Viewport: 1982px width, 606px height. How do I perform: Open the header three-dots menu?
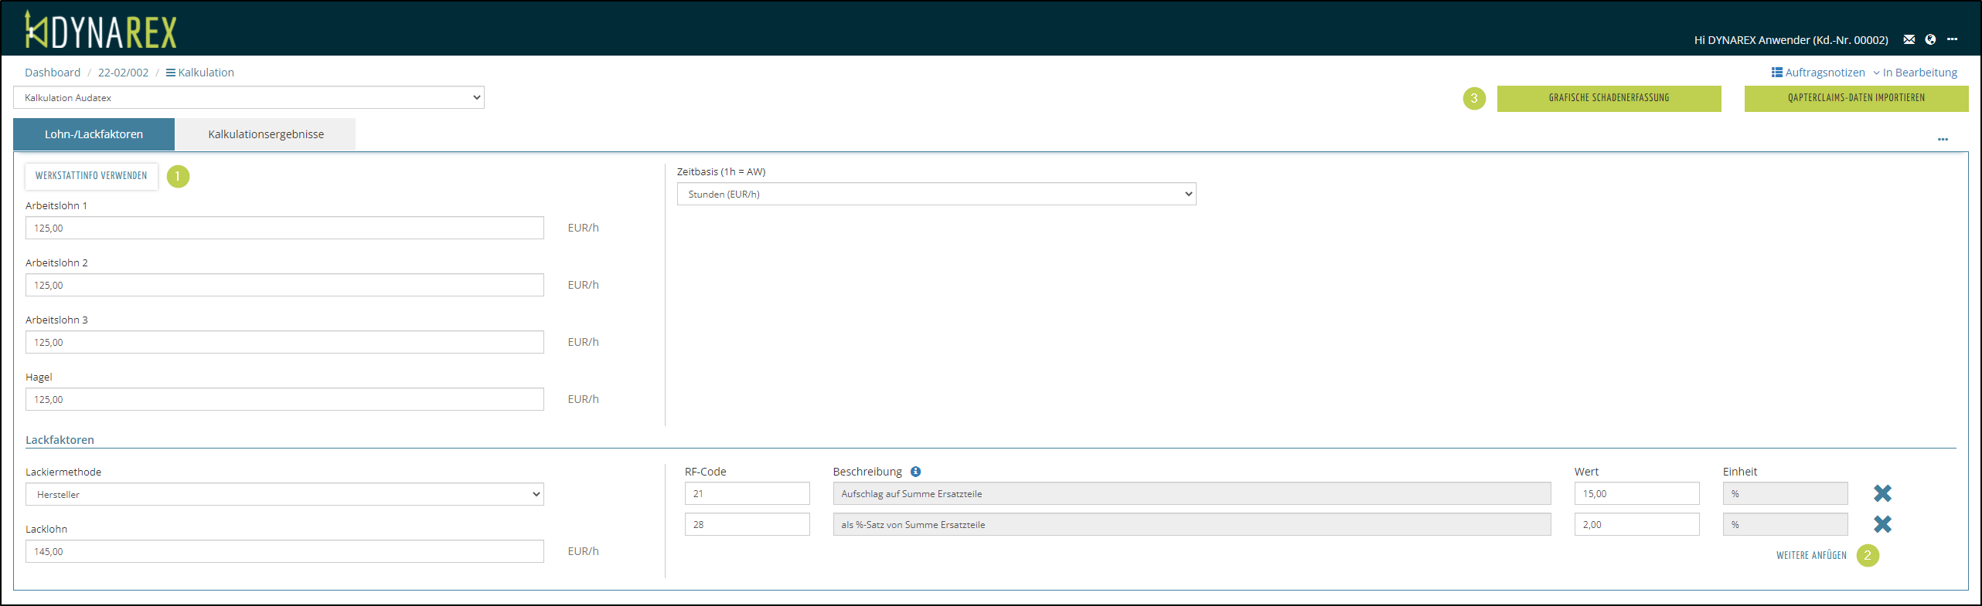(x=1952, y=39)
